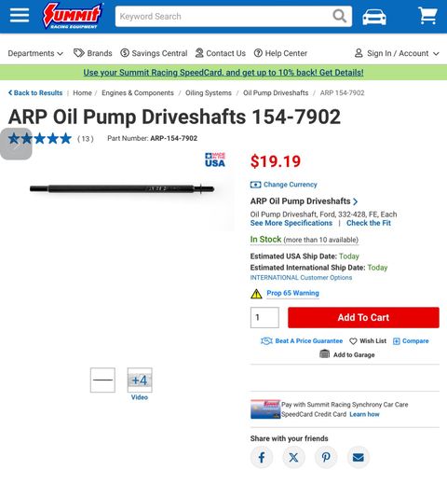Screen dimensions: 447x498
Task: Open the vehicle garage car icon
Action: [x=374, y=17]
